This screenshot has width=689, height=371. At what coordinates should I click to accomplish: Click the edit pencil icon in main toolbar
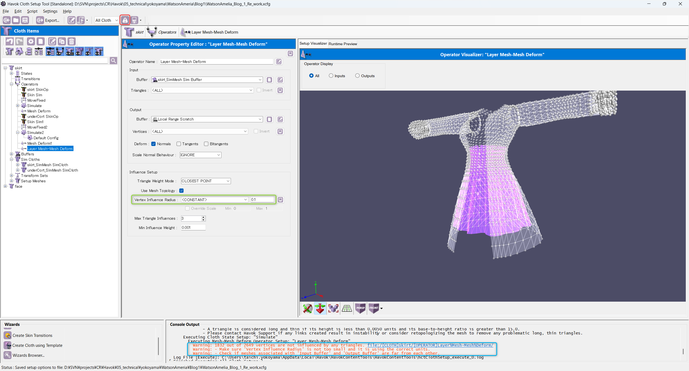pos(71,20)
